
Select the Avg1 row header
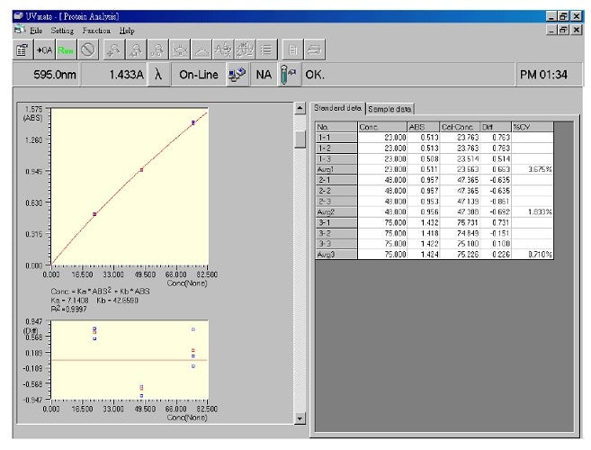336,169
